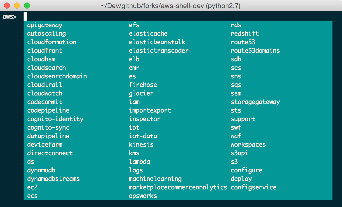
Task: Select deploy from completions
Action: 241,179
